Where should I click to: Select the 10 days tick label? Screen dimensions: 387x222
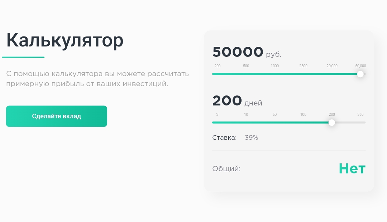coord(246,115)
